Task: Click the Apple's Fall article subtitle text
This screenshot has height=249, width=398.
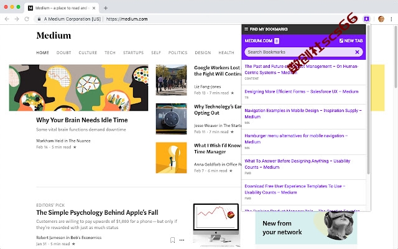Action: coord(106,224)
